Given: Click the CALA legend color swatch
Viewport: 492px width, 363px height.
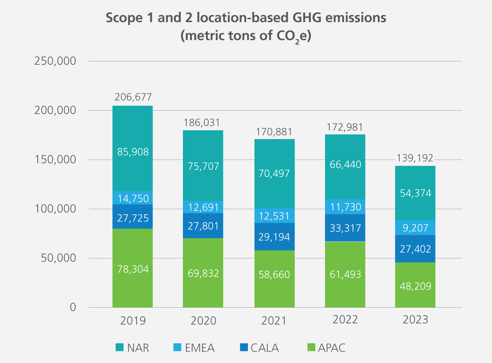Looking at the screenshot, I should point(244,347).
